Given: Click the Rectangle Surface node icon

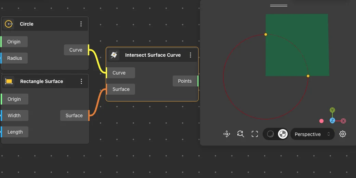Looking at the screenshot, I should point(9,81).
